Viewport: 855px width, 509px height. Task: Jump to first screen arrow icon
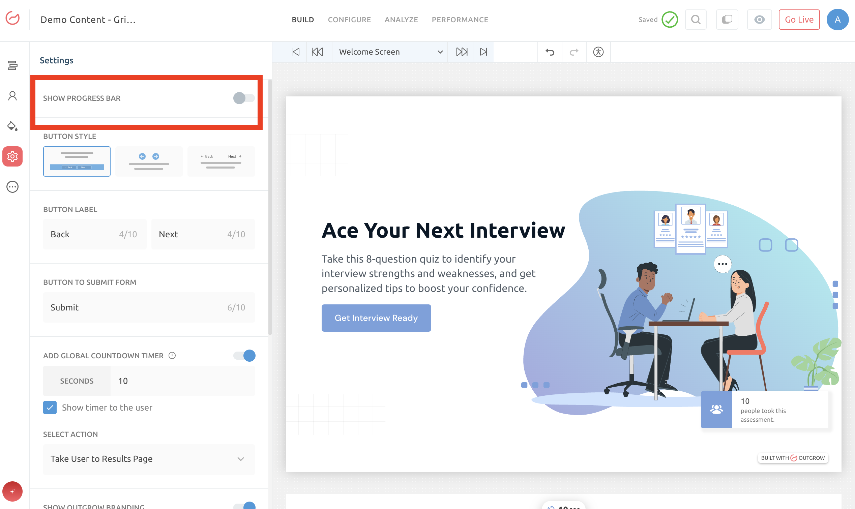point(296,52)
